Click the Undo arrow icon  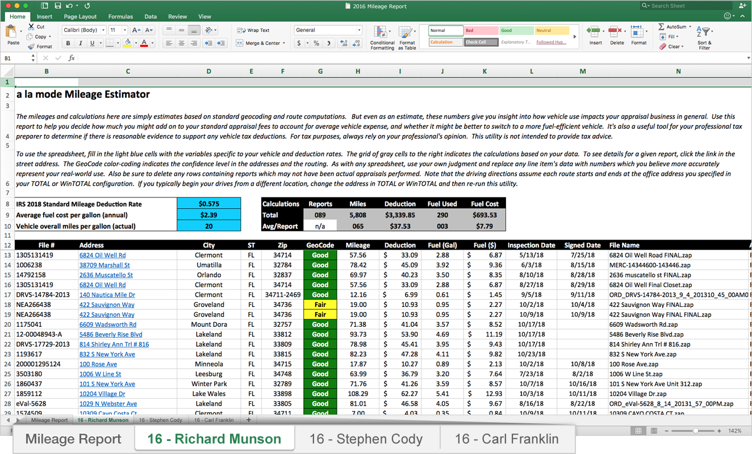click(x=69, y=6)
